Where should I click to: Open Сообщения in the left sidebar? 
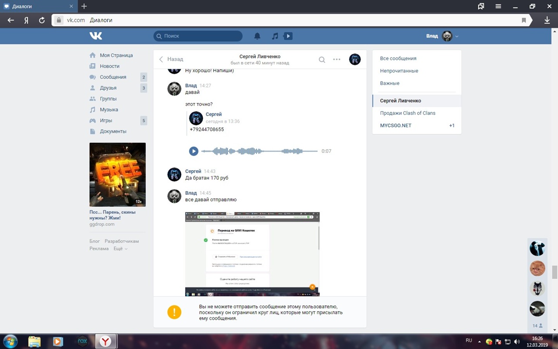pos(113,77)
